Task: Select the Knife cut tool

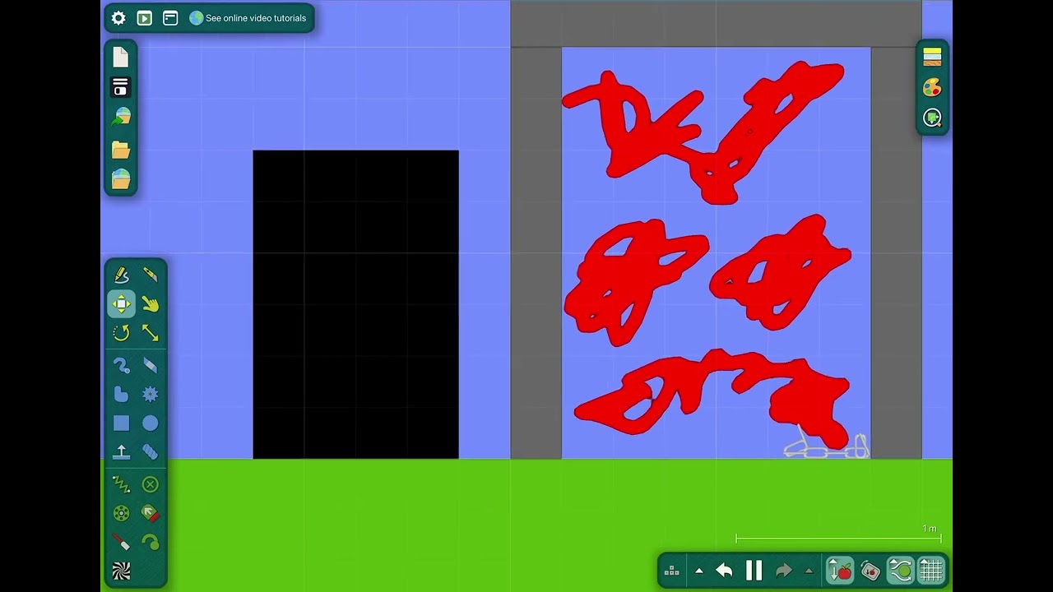Action: click(150, 275)
